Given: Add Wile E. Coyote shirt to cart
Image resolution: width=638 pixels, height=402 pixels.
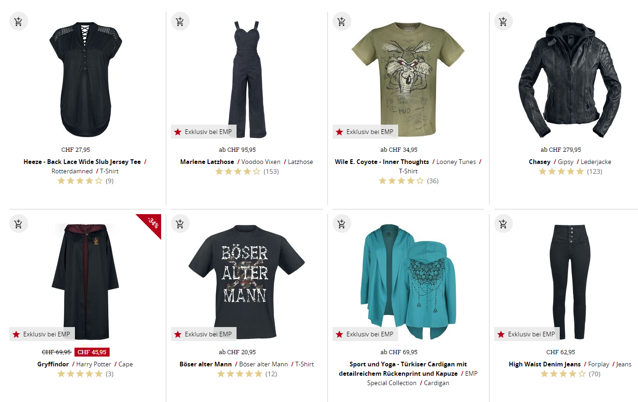Looking at the screenshot, I should click(x=341, y=21).
